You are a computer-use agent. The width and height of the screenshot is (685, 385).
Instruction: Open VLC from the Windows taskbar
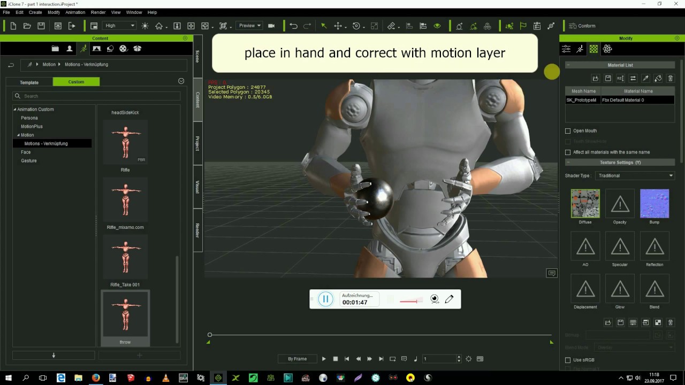pos(166,378)
